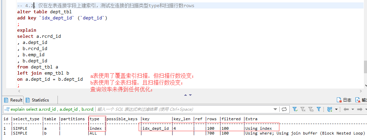Collapse the results panel with divider arrows
The image size is (367, 140).
tap(188, 95)
